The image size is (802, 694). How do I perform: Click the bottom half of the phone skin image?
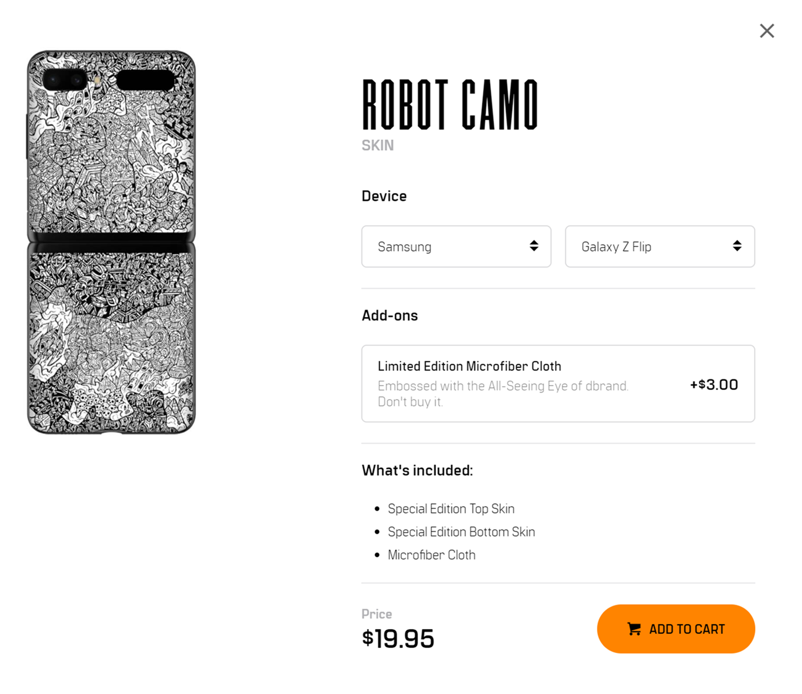click(x=111, y=338)
